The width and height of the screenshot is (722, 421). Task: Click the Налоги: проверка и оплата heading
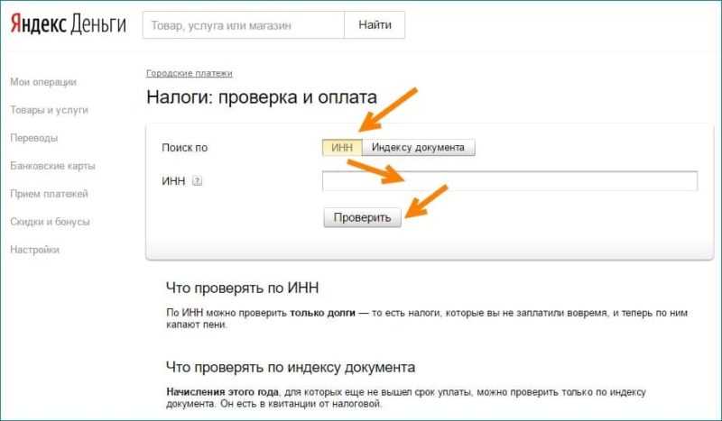coord(261,97)
